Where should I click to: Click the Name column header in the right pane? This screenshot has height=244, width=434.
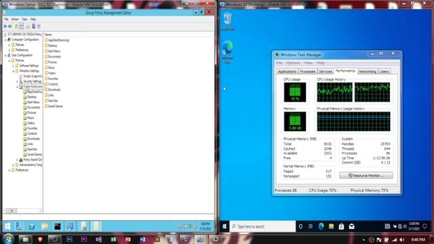click(48, 35)
